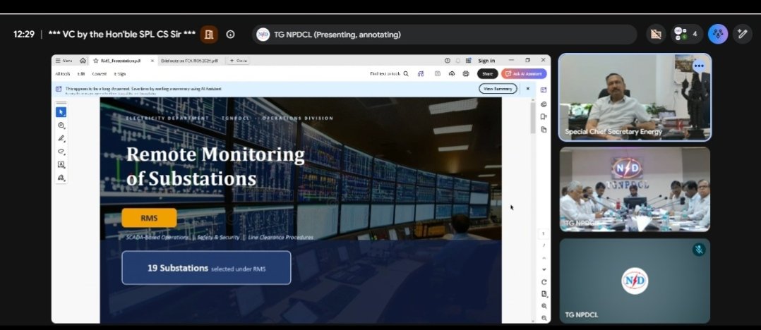Open the E-Sign menu item
The image size is (761, 330).
coord(119,73)
